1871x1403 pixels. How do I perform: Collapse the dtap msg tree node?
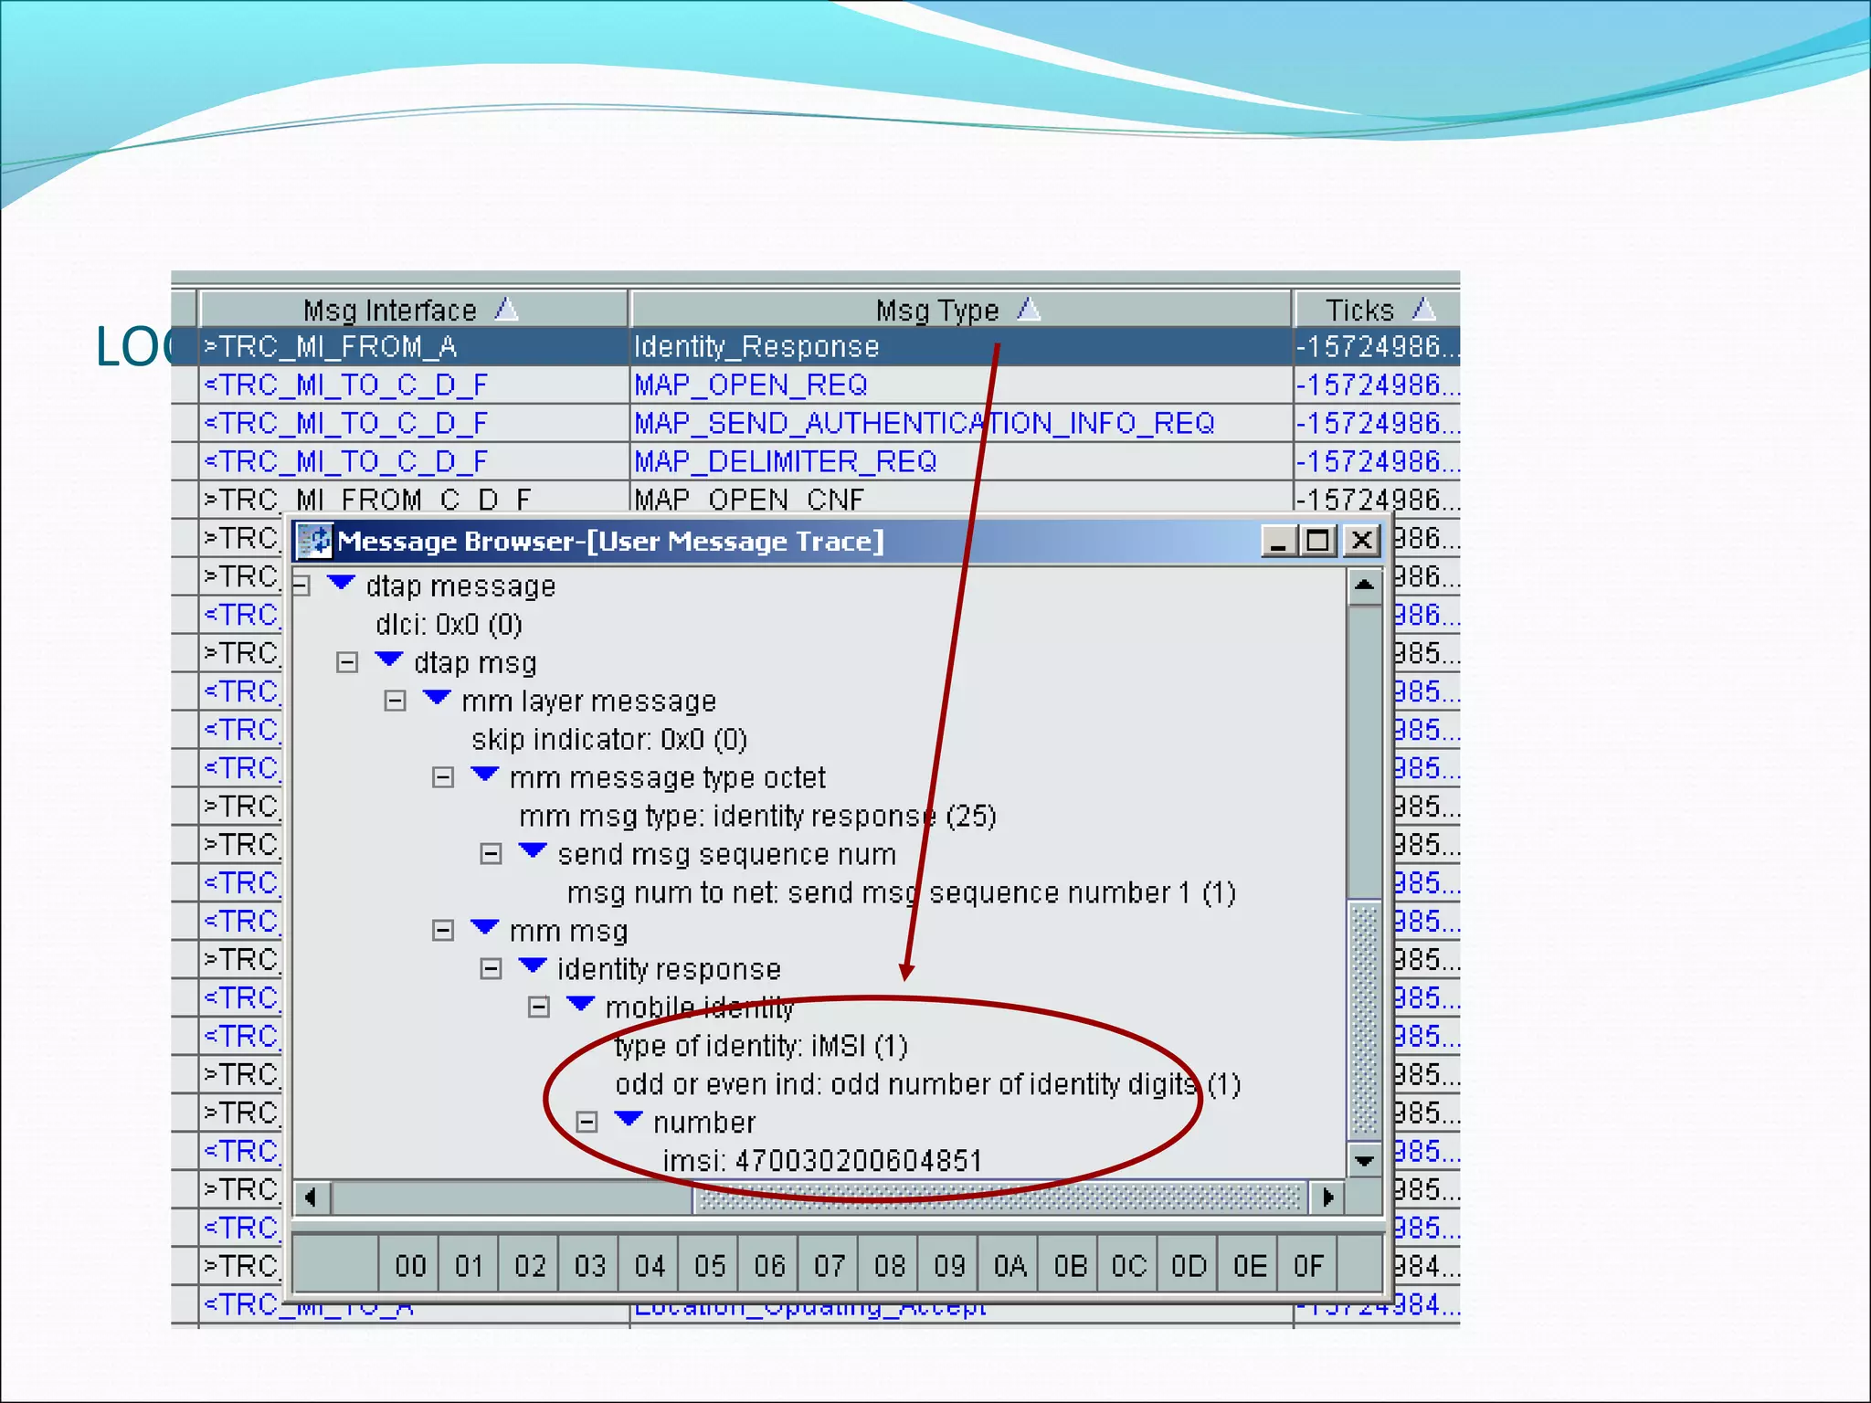(x=347, y=662)
